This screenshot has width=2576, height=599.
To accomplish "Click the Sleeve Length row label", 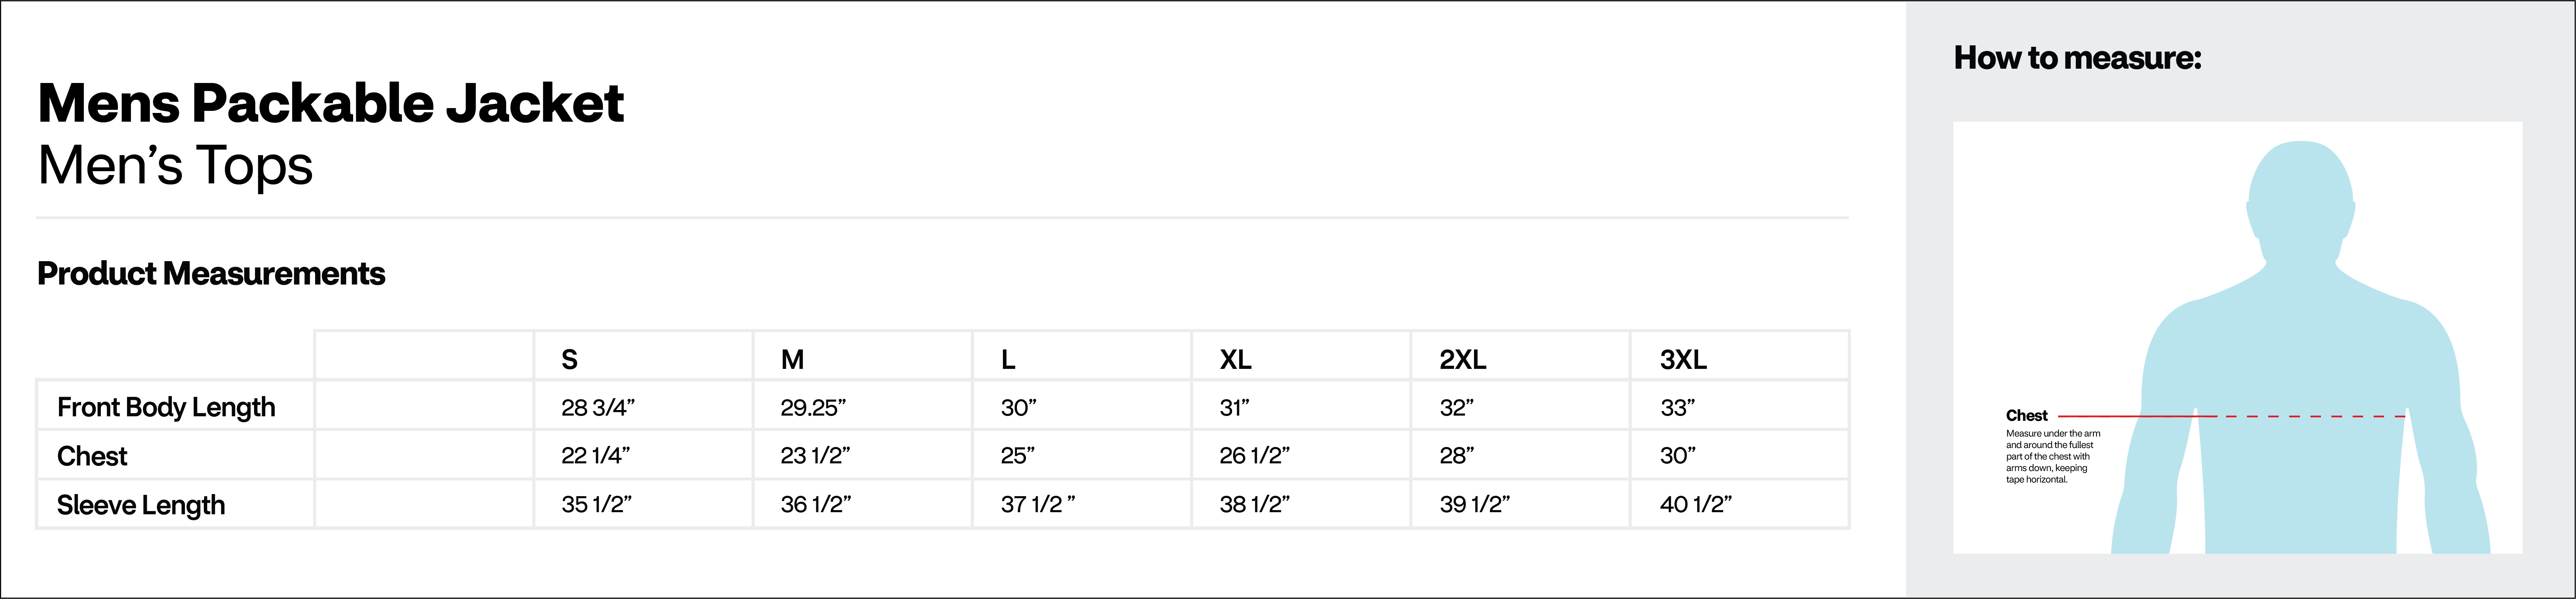I will click(x=141, y=505).
